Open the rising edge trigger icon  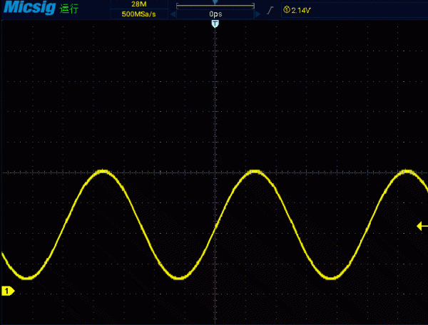point(270,11)
